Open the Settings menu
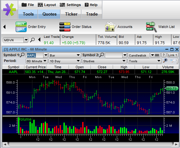Image resolution: width=180 pixels, height=148 pixels. click(x=70, y=5)
